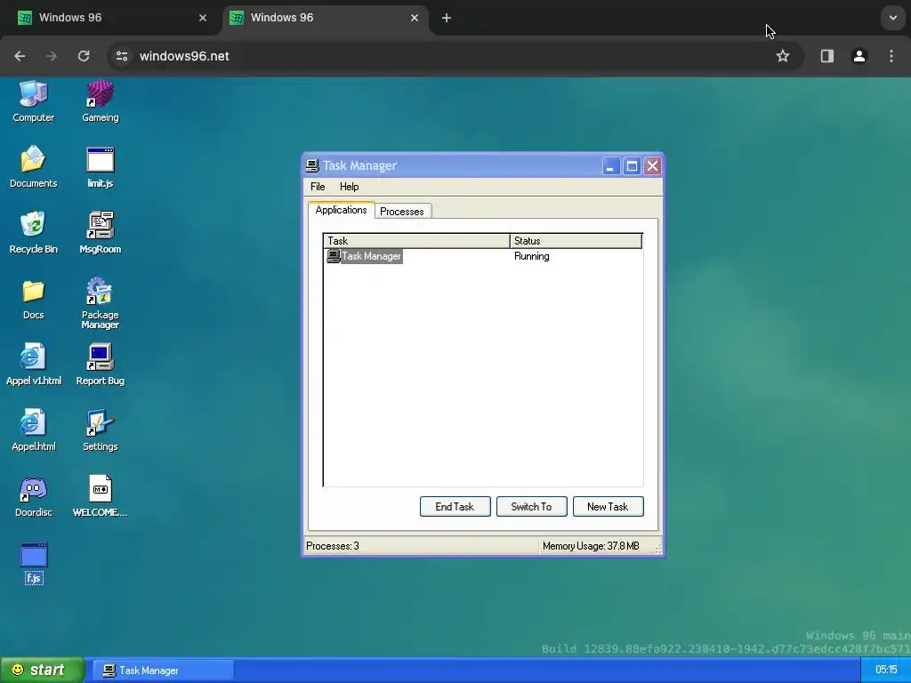The width and height of the screenshot is (911, 683).
Task: Open a new browser tab
Action: point(447,18)
